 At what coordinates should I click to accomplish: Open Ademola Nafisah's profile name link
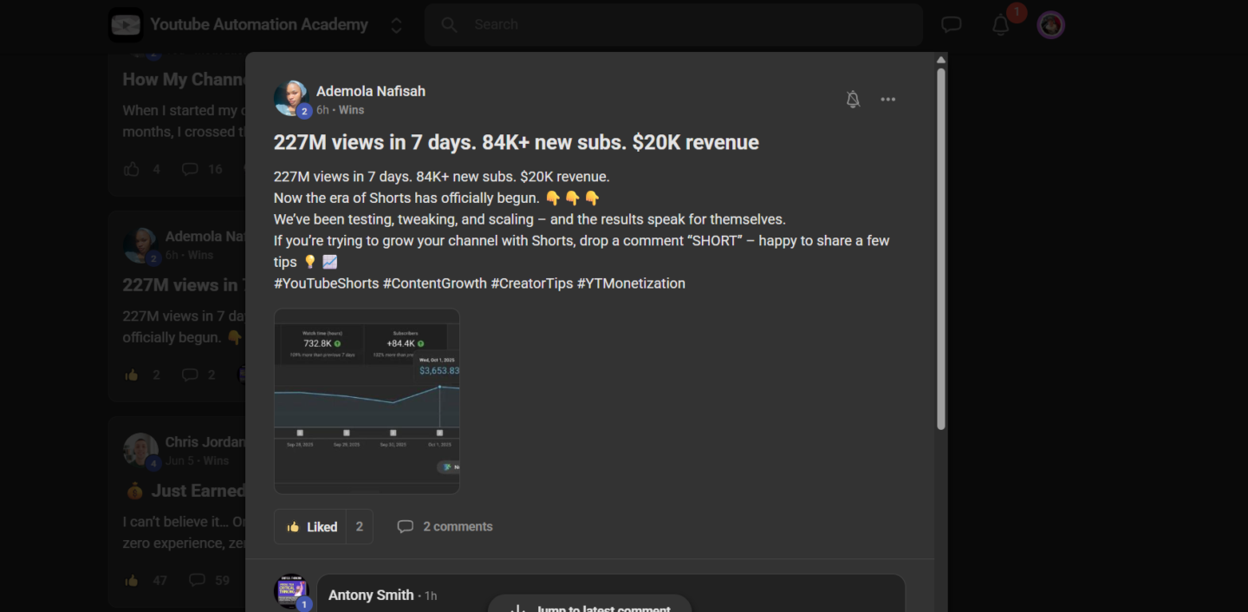(371, 91)
